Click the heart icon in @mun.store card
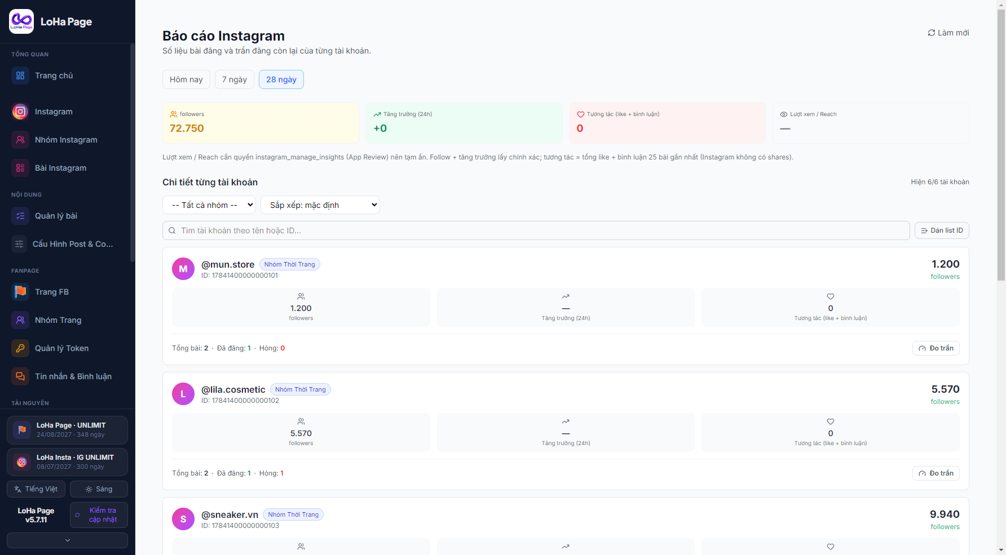Image resolution: width=1006 pixels, height=555 pixels. (831, 296)
